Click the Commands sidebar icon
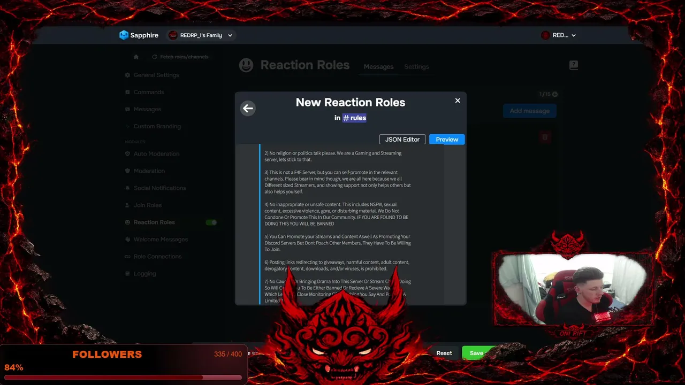 pos(127,92)
